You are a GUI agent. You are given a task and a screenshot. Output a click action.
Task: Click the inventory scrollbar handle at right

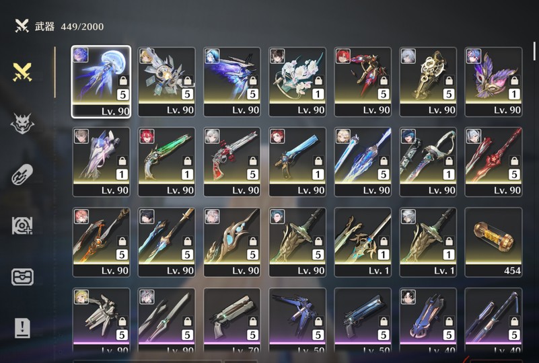[x=534, y=51]
